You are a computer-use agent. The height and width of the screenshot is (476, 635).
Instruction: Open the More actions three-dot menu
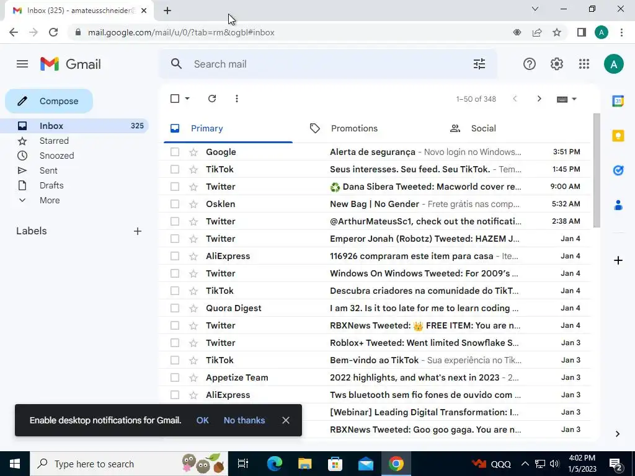236,99
